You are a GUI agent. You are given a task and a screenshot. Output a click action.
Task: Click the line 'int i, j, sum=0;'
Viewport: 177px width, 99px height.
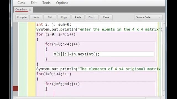pos(54,24)
